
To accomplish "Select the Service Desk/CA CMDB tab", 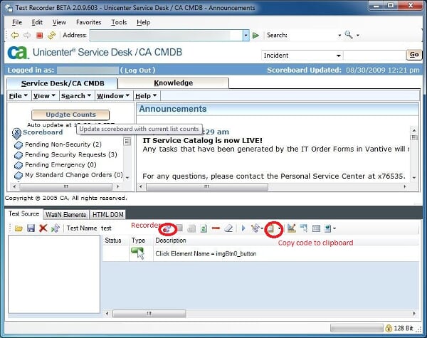I will (x=63, y=83).
